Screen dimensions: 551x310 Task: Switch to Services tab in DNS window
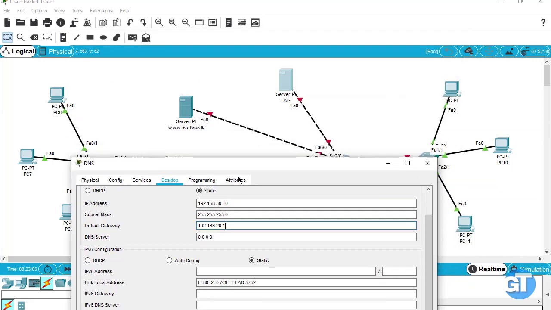tap(142, 180)
